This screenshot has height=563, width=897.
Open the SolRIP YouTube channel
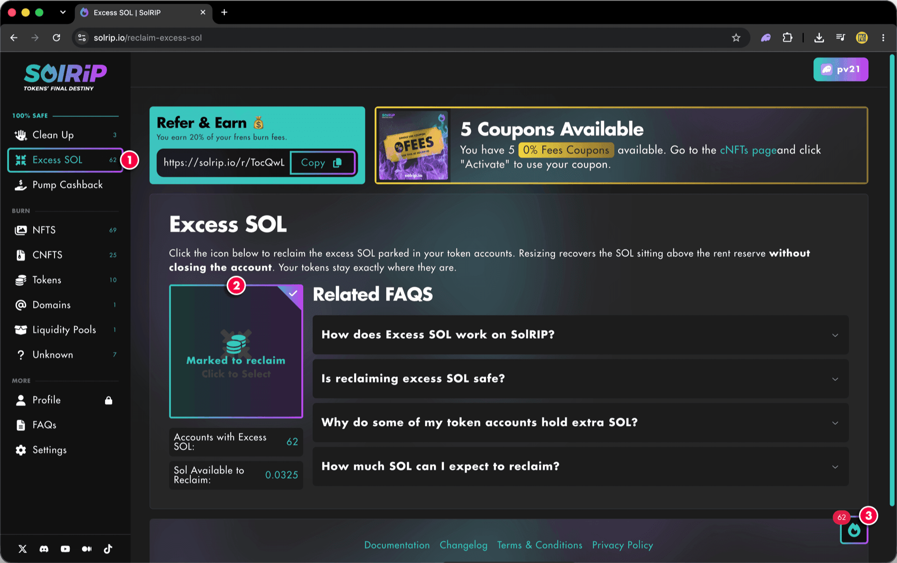pos(65,549)
